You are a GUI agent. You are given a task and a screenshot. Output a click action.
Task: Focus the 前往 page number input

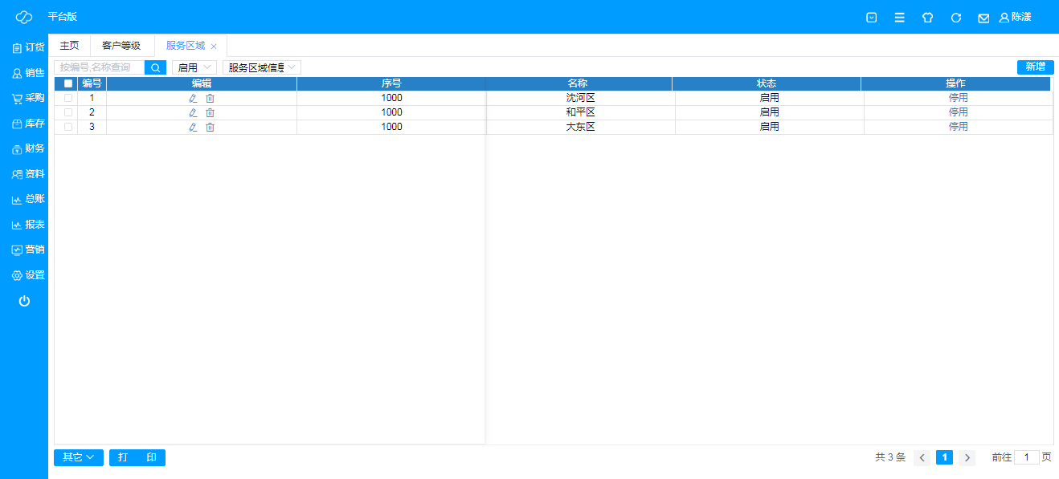pos(1027,457)
